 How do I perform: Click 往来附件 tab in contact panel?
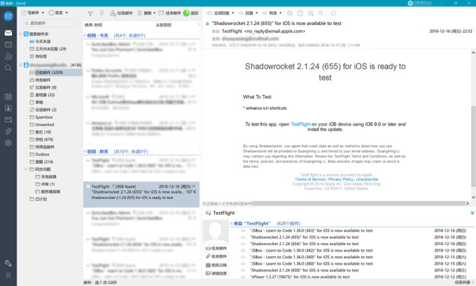click(x=216, y=256)
